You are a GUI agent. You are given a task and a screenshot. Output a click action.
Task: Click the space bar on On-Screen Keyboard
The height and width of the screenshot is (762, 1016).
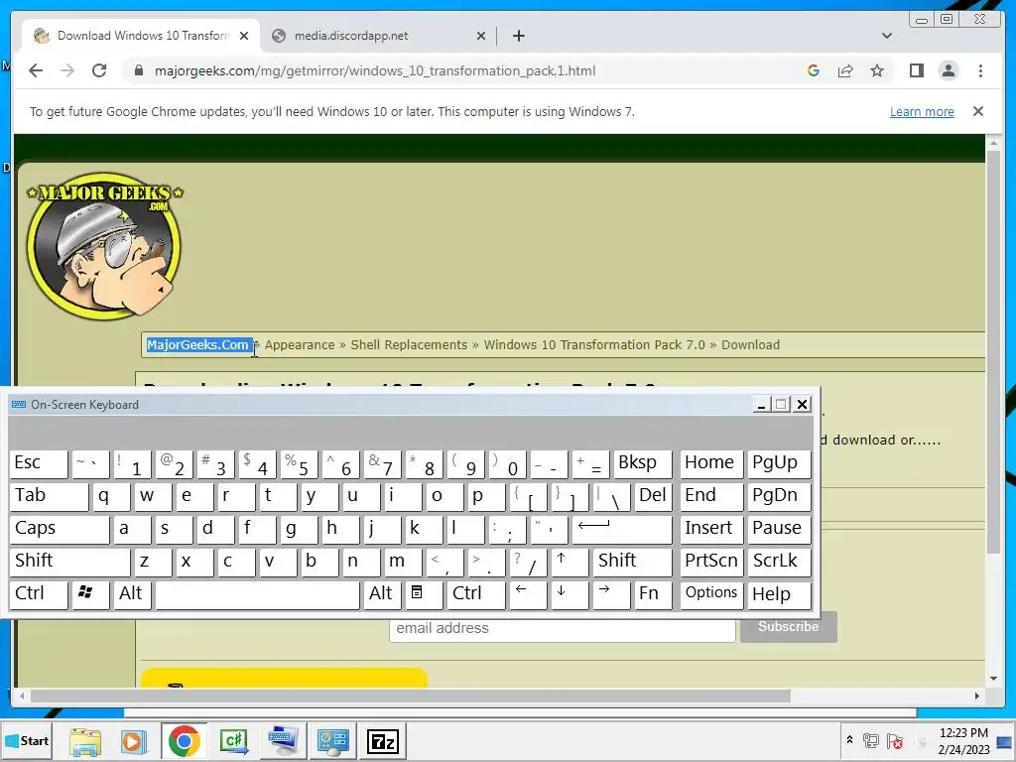coord(257,595)
